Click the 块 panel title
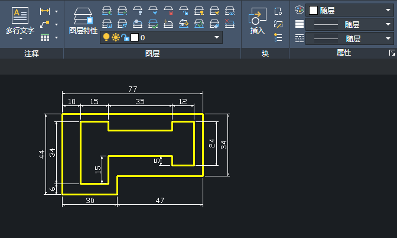 coord(265,53)
